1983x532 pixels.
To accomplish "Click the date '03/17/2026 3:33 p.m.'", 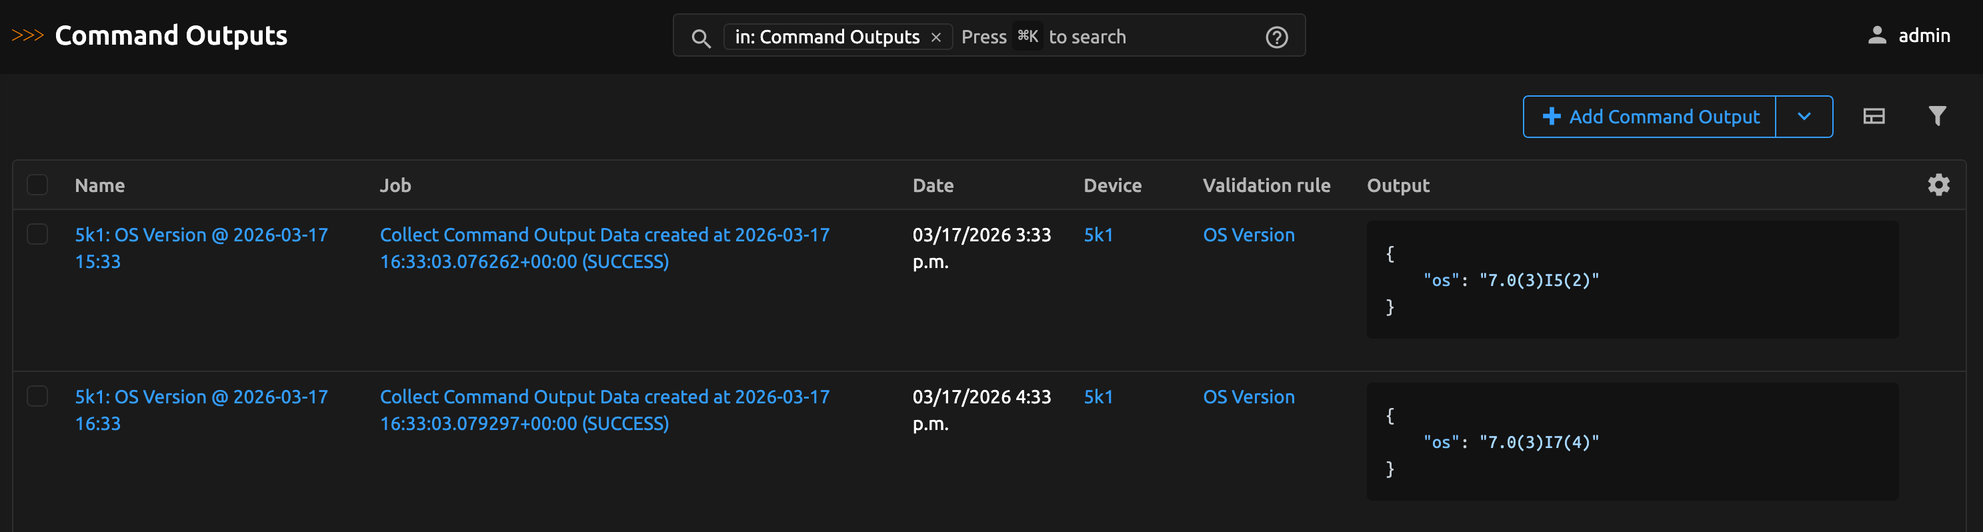I will click(981, 248).
